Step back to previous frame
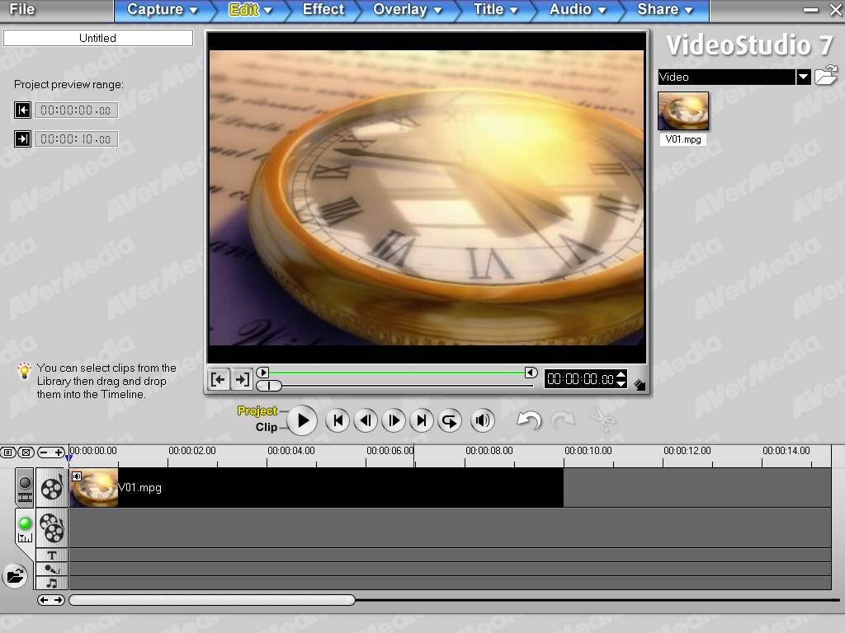845x633 pixels. [x=366, y=420]
